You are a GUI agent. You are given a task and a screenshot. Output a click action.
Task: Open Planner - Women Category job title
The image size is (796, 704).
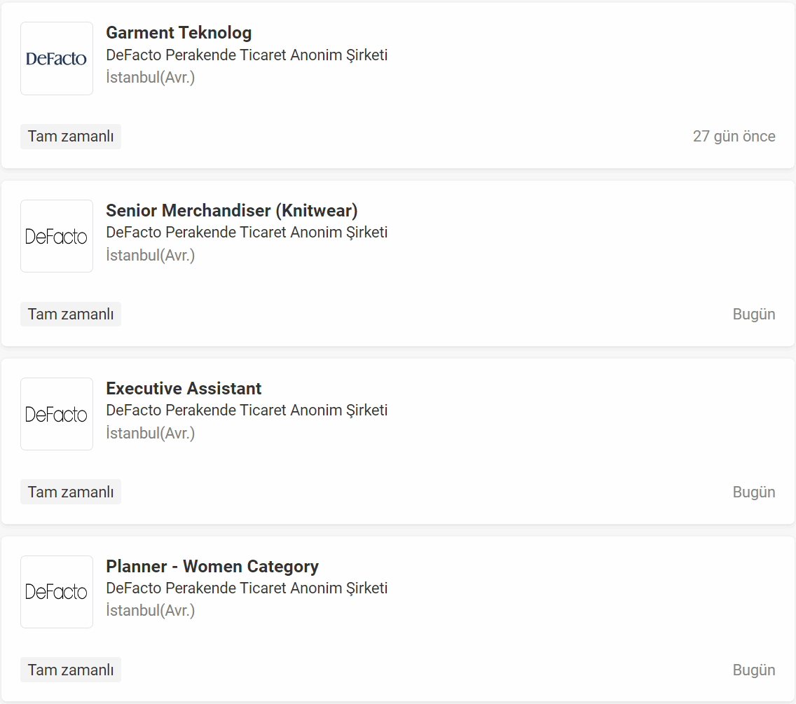[x=212, y=567]
